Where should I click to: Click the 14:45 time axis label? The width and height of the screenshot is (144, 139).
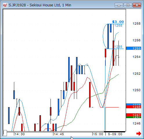59,134
